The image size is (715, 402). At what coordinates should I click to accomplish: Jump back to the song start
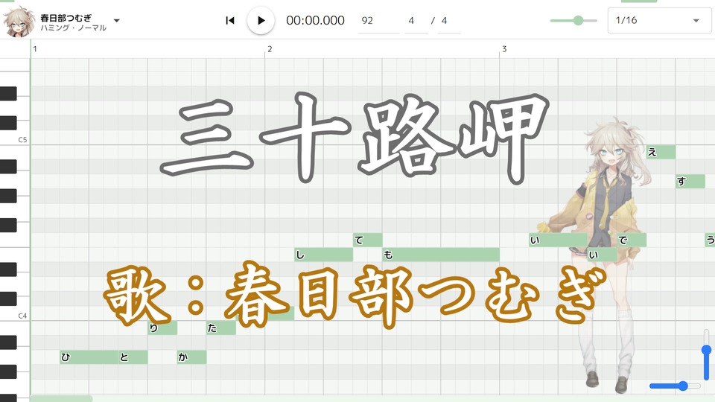coord(230,21)
